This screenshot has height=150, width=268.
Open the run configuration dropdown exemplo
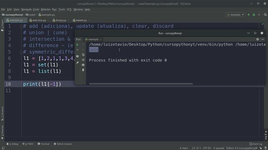click(x=235, y=15)
